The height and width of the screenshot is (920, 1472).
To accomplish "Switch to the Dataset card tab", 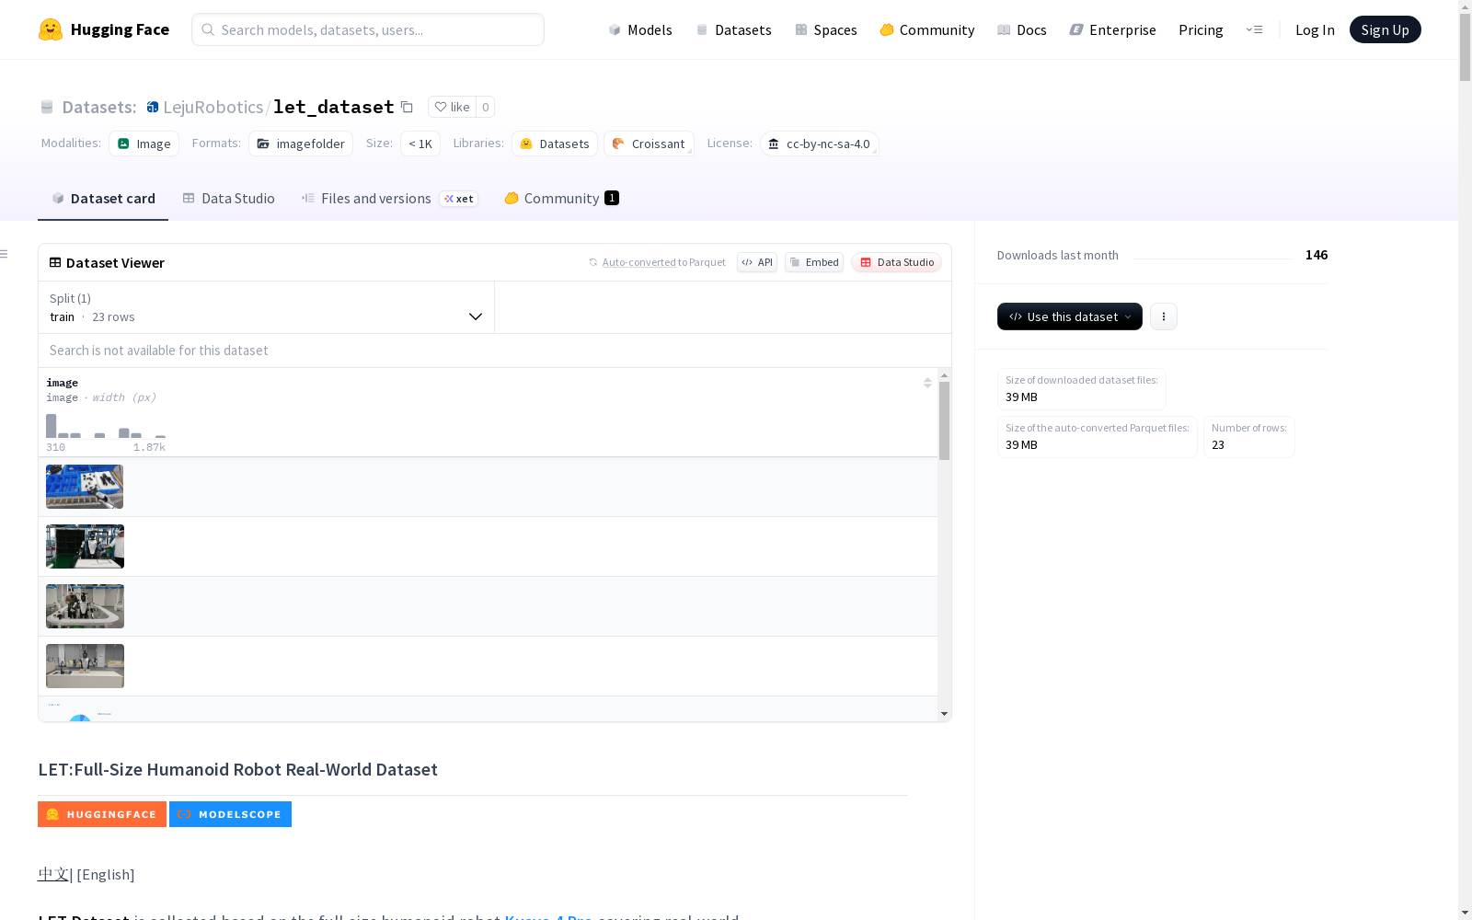I will pyautogui.click(x=103, y=199).
